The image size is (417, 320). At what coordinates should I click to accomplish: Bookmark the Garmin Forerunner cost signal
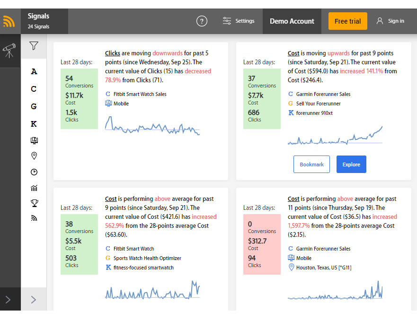[x=312, y=164]
